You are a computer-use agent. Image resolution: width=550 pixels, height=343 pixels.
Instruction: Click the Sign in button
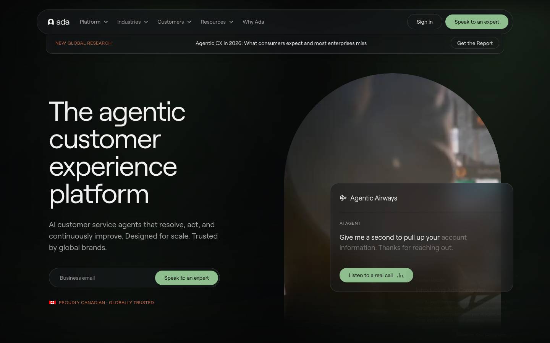click(424, 22)
